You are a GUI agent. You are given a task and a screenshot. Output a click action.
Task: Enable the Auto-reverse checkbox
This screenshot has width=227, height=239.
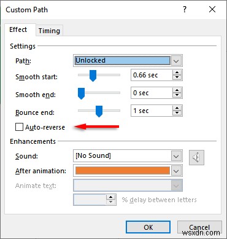(x=19, y=127)
